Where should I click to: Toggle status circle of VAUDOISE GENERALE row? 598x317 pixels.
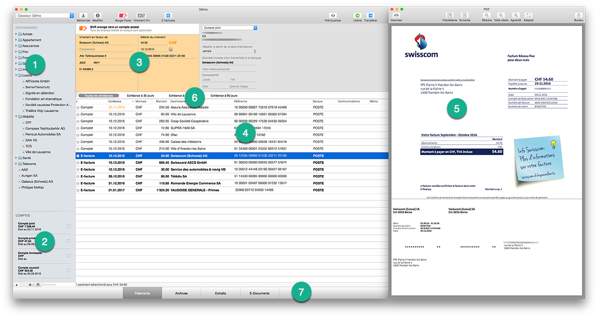78,190
